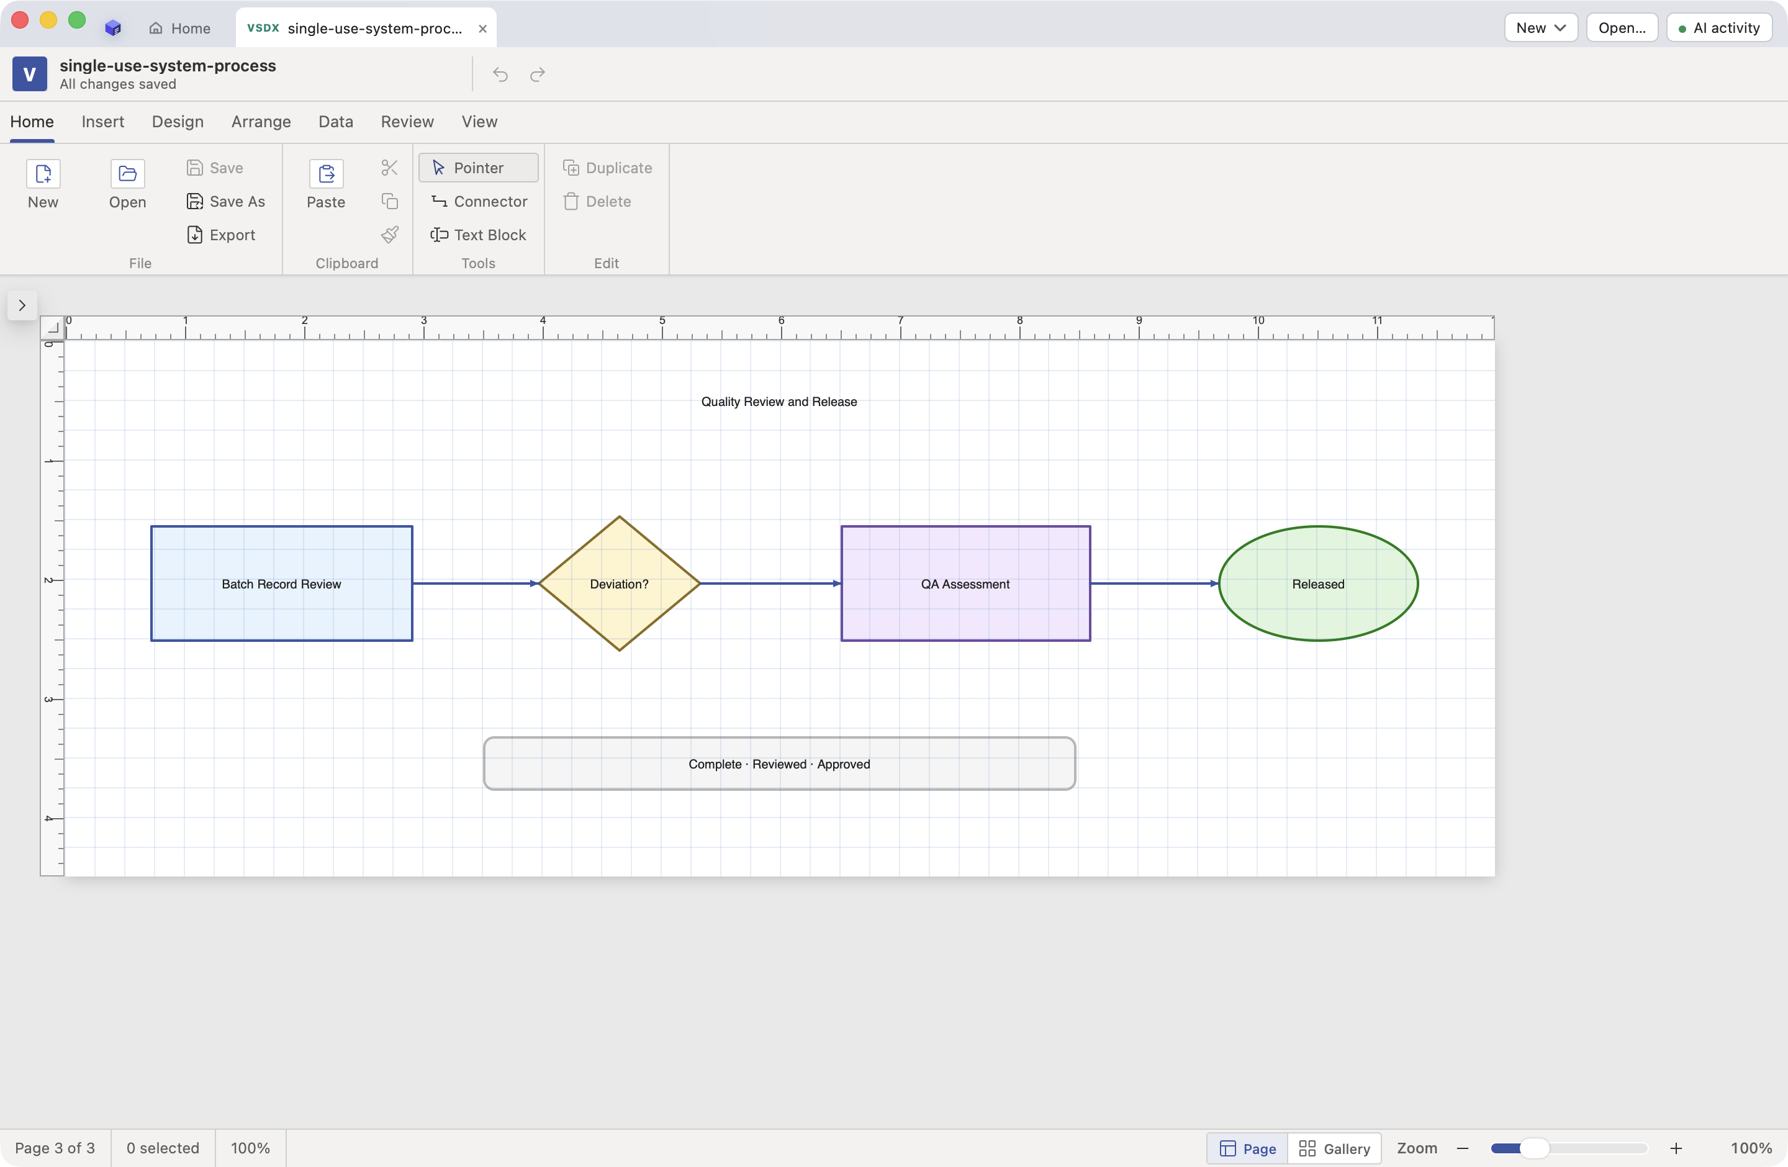
Task: Click the Paste clipboard icon
Action: (x=326, y=173)
